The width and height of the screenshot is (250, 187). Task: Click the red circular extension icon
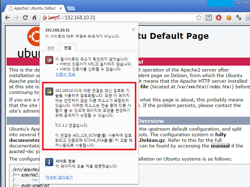tap(219, 18)
